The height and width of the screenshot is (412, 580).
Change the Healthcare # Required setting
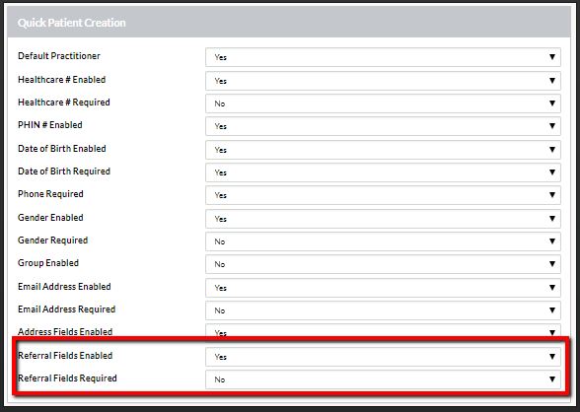pos(383,103)
